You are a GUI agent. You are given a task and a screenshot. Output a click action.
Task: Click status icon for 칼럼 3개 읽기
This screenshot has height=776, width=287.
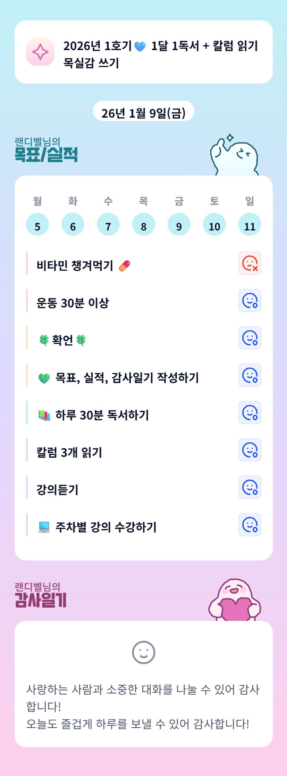250,450
